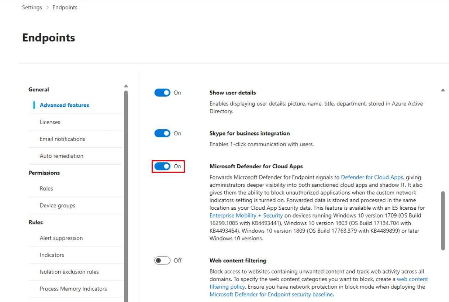Select Process Memory Indicators

73,289
